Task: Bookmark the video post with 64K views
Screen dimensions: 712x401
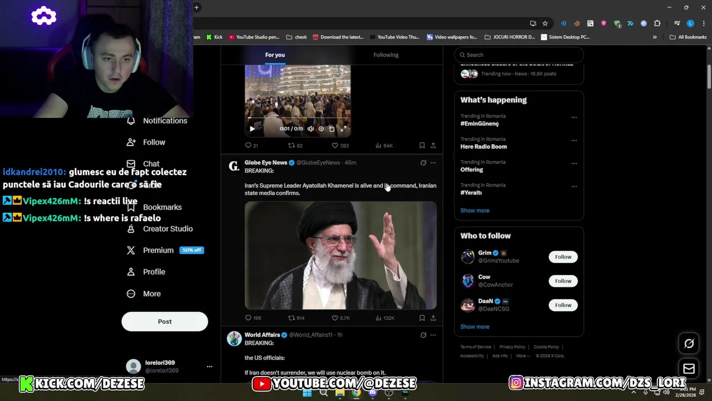Action: [x=422, y=145]
